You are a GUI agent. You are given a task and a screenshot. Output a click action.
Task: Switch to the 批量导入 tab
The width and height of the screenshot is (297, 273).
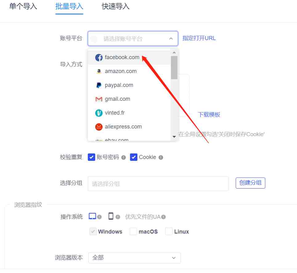tap(69, 6)
